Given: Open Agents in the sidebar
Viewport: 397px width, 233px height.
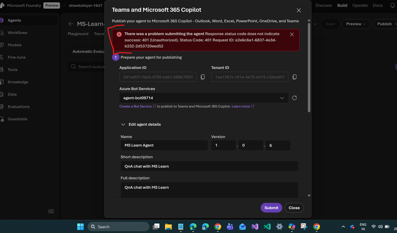Looking at the screenshot, I should 14,20.
